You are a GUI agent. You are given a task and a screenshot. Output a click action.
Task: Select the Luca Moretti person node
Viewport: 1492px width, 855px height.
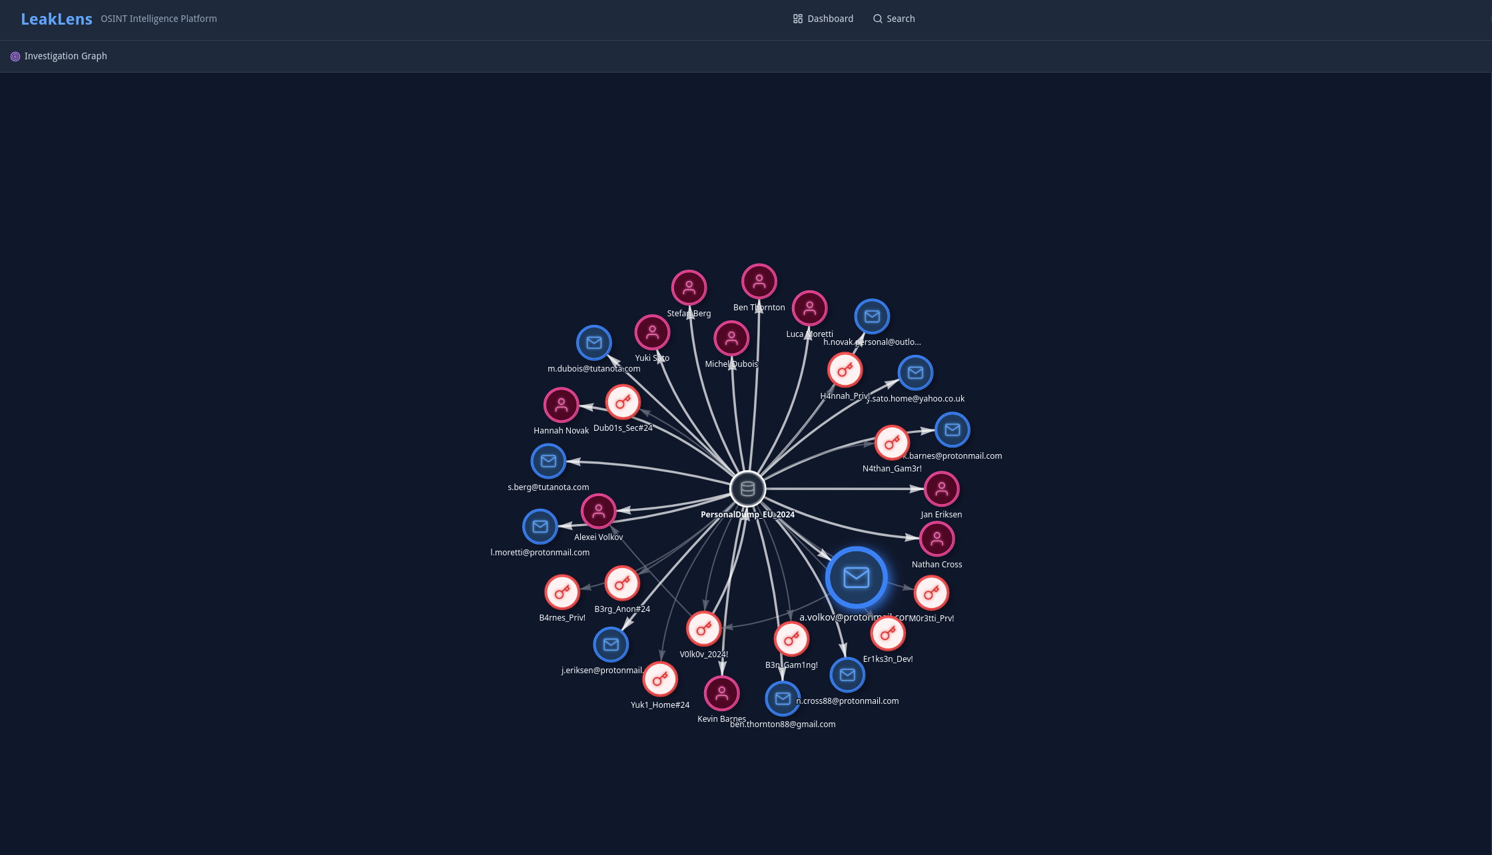point(809,308)
